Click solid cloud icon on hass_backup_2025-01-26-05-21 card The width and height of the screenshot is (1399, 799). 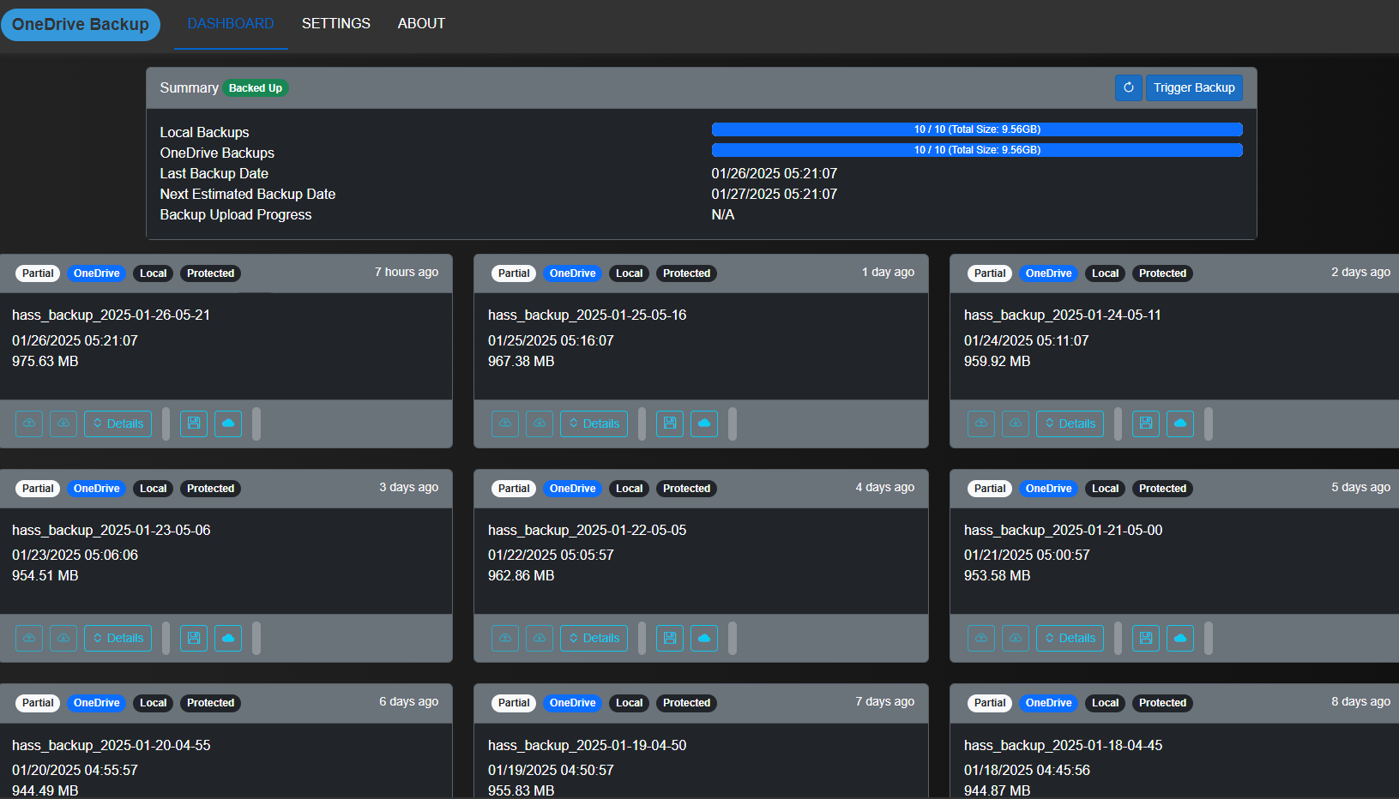click(x=228, y=424)
